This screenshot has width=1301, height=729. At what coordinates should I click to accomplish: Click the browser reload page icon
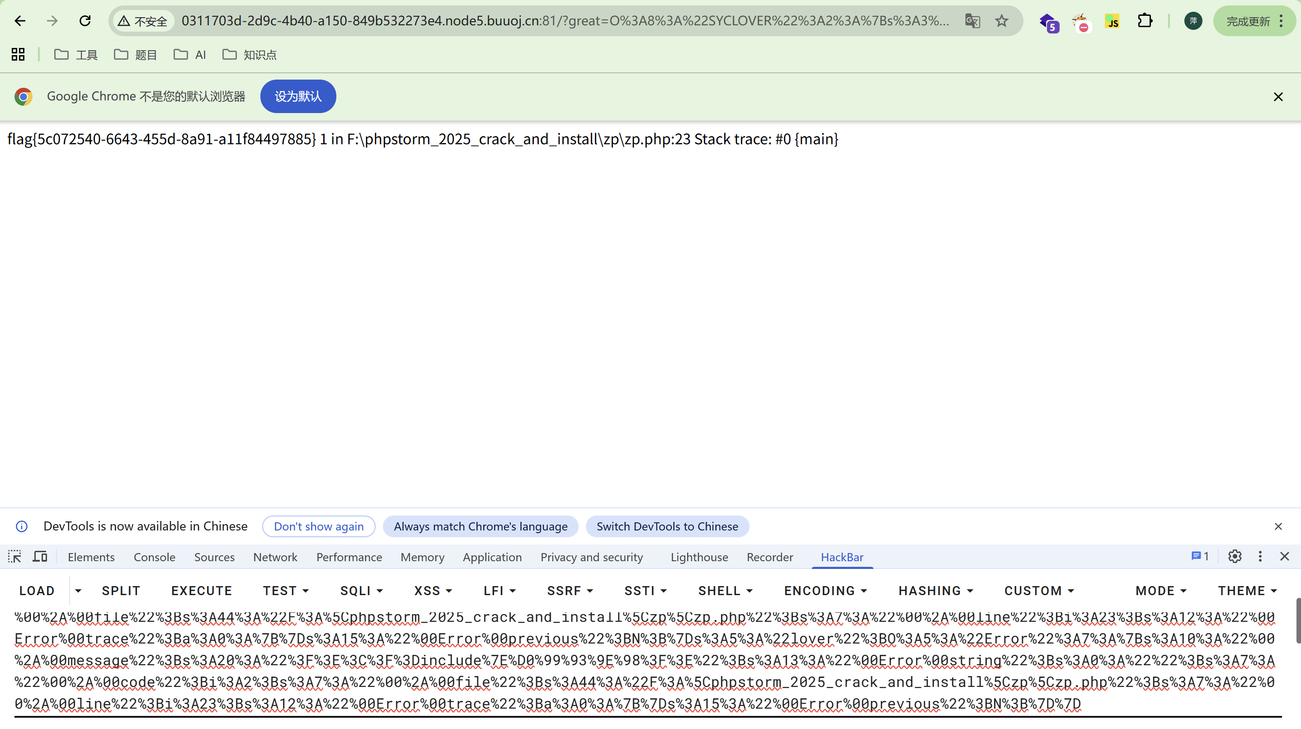[x=85, y=21]
